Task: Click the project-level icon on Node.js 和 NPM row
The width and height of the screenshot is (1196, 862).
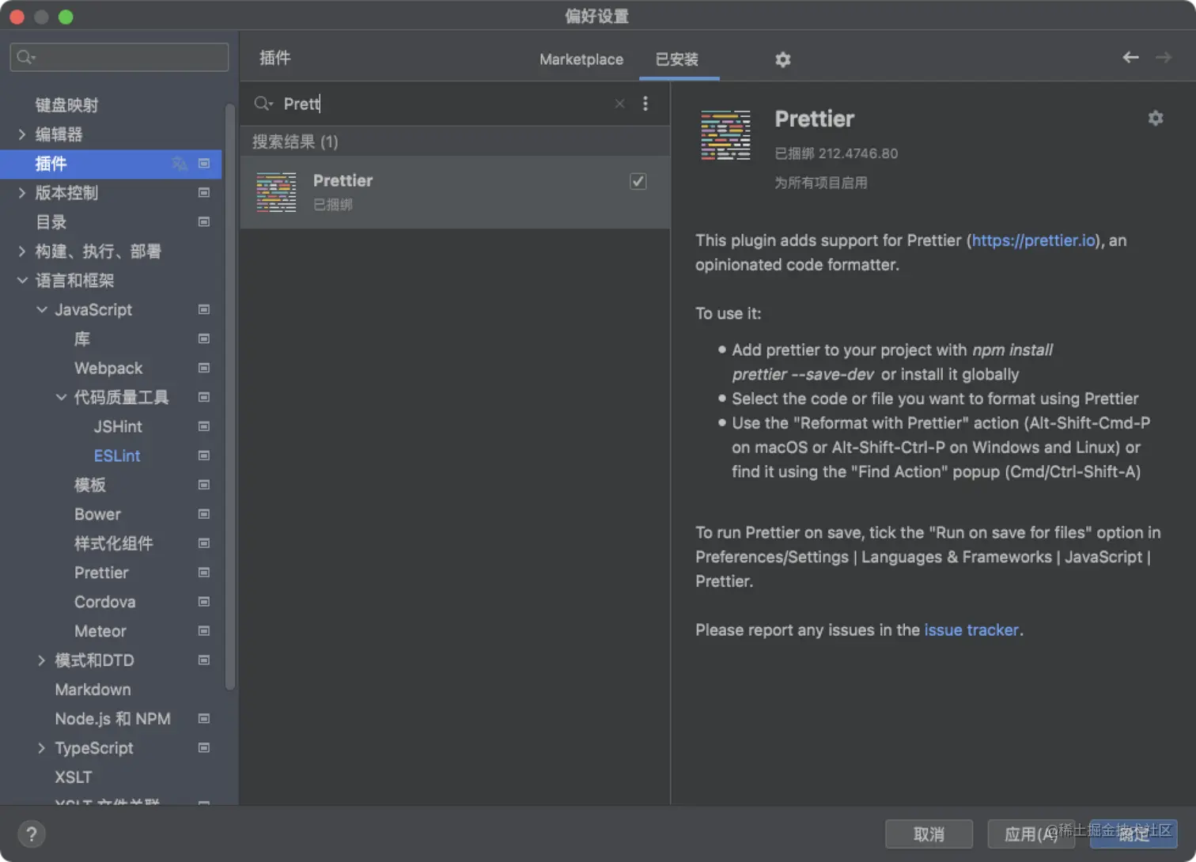Action: (x=204, y=718)
